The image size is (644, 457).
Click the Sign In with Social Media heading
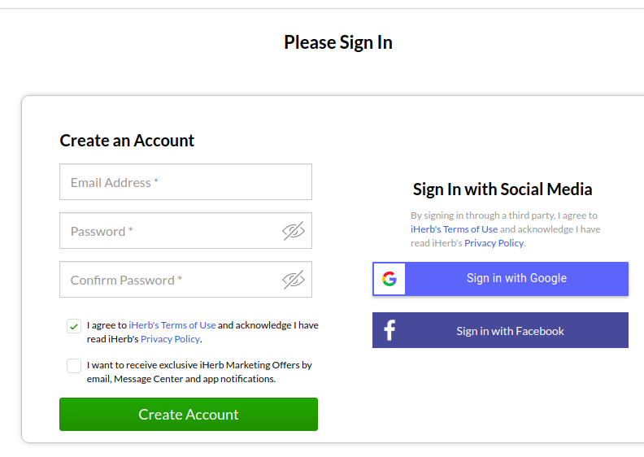coord(503,189)
